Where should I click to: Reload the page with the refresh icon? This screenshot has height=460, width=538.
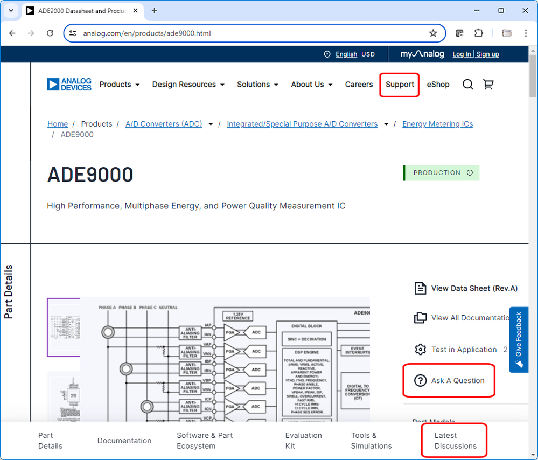pyautogui.click(x=50, y=33)
